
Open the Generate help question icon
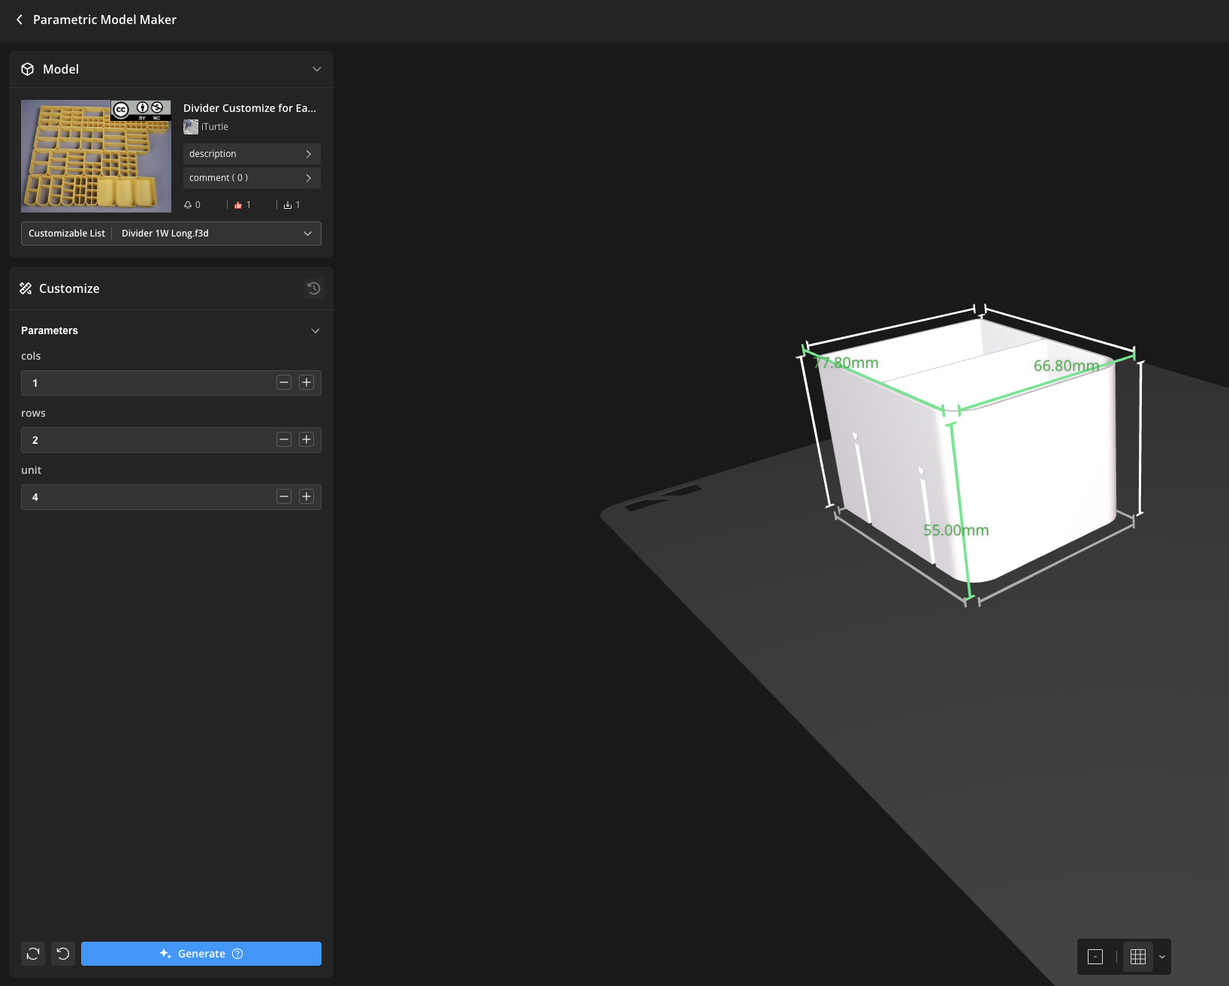237,954
